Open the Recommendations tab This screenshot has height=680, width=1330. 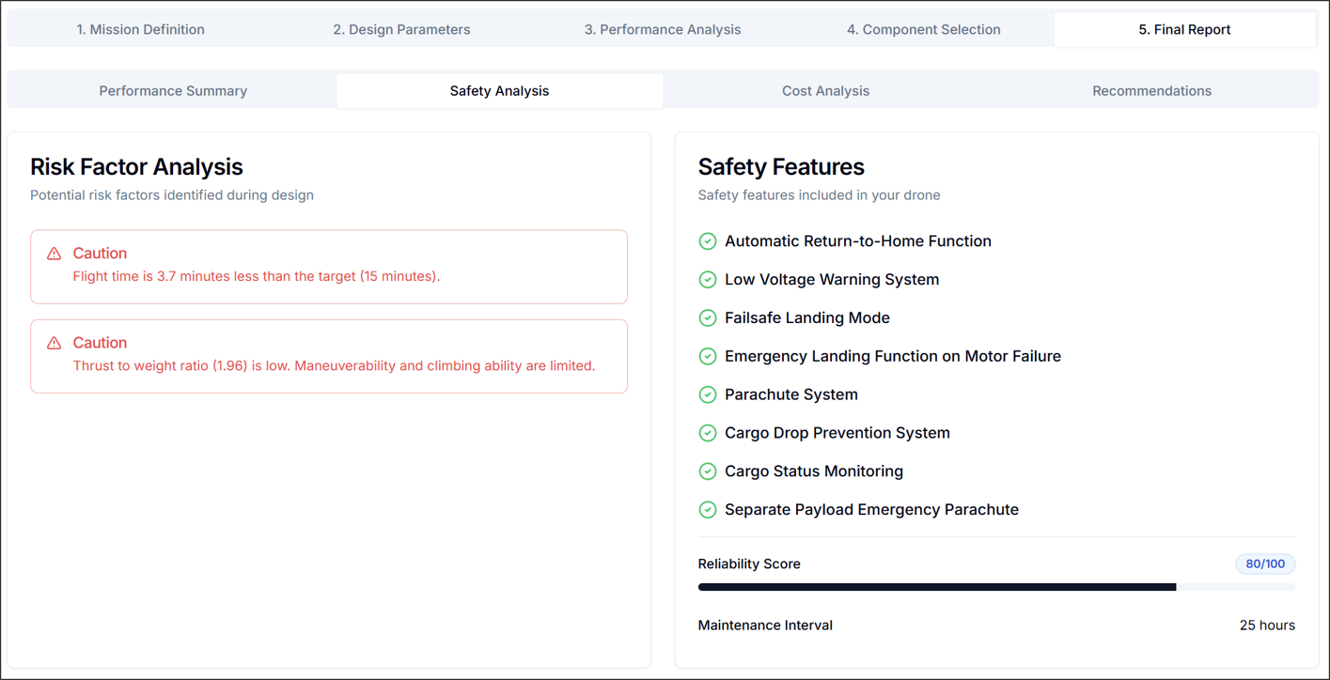tap(1151, 90)
